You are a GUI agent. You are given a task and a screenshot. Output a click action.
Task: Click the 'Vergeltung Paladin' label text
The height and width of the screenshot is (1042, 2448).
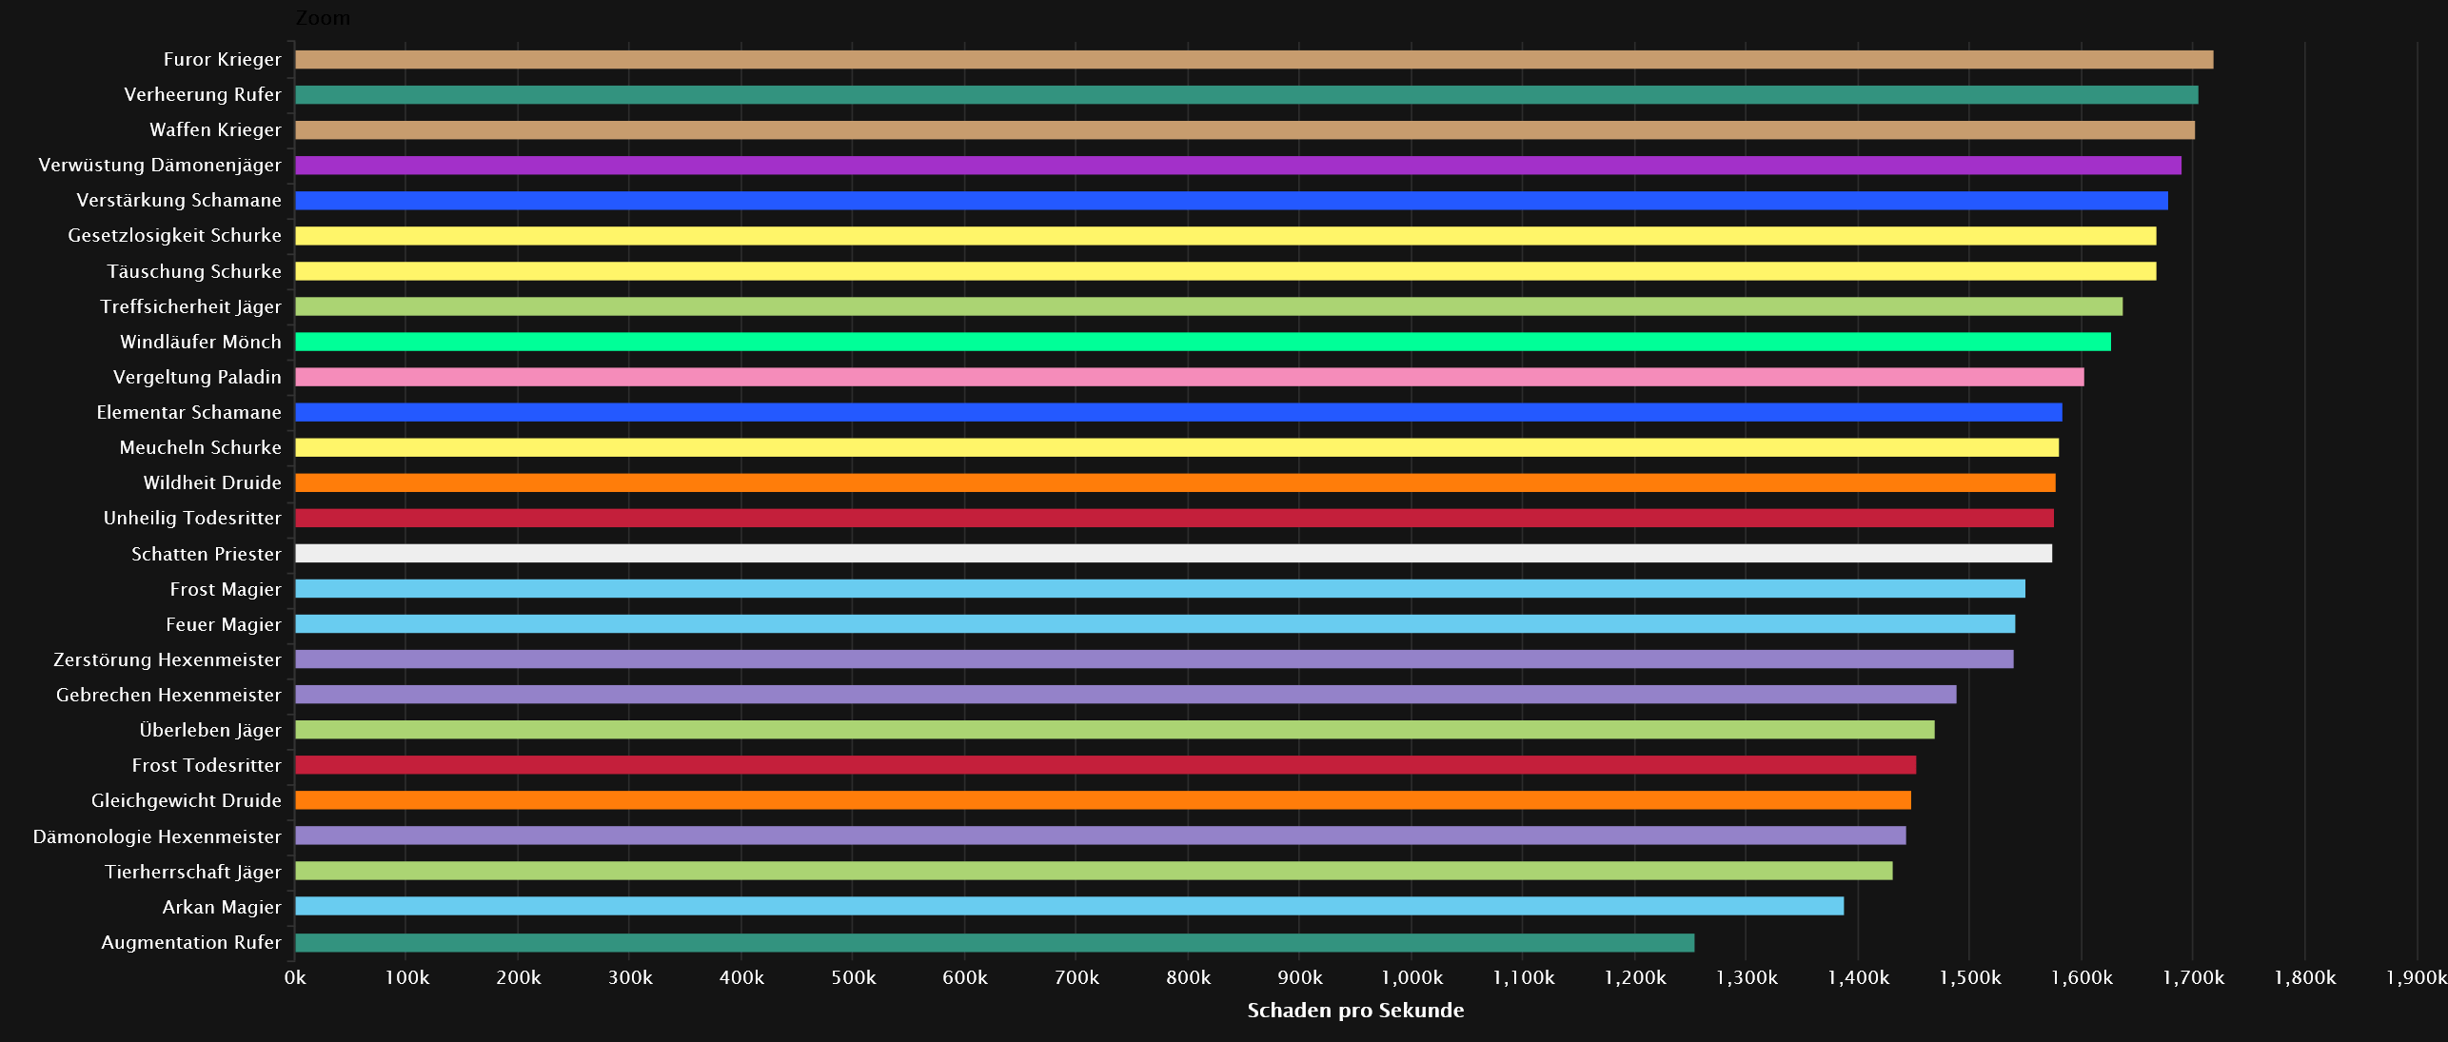pyautogui.click(x=197, y=378)
